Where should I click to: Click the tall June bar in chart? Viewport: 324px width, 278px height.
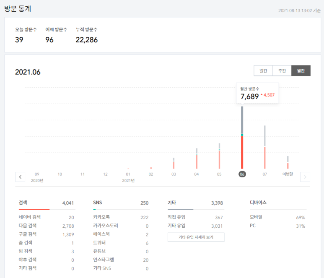[242, 138]
